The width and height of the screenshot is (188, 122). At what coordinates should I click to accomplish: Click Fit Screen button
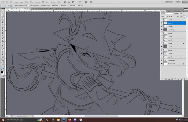pos(64,6)
